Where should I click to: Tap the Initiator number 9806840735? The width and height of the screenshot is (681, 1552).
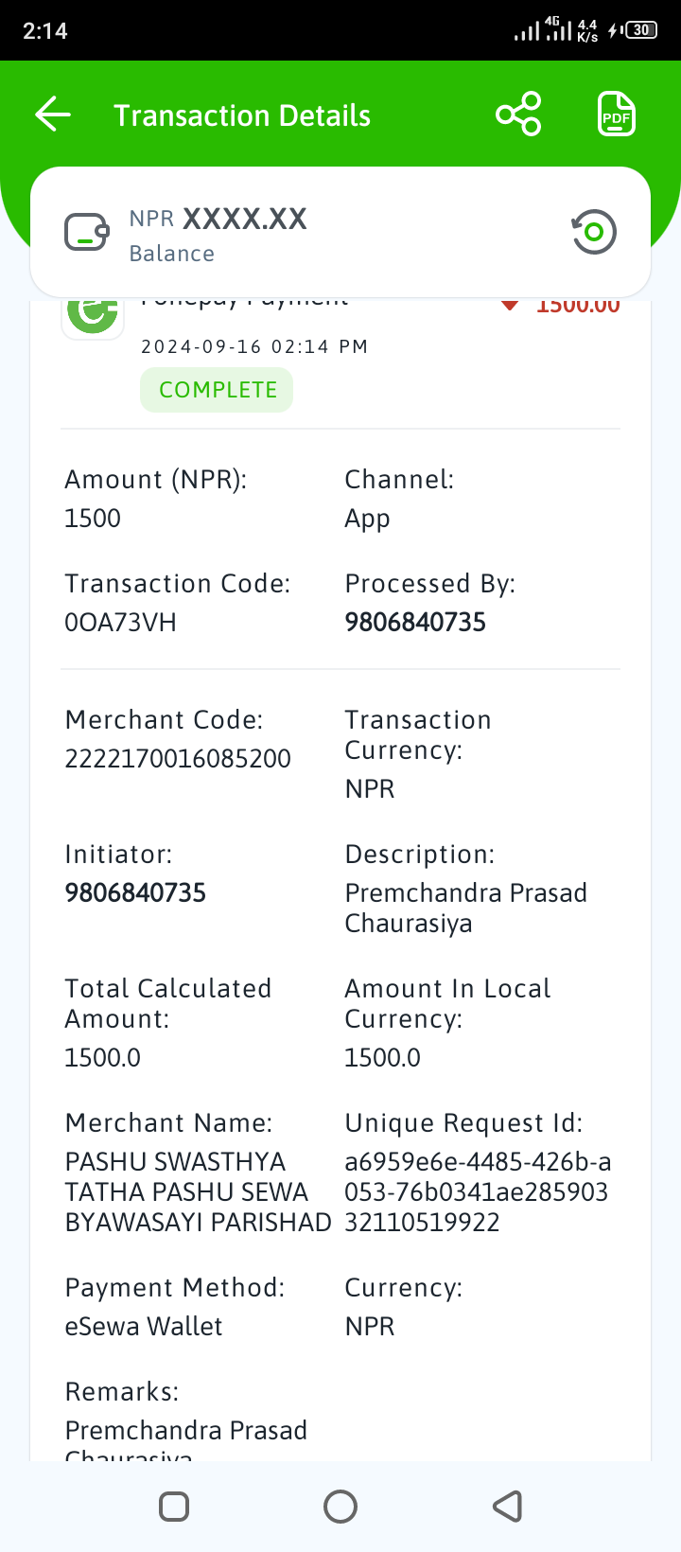[x=135, y=892]
